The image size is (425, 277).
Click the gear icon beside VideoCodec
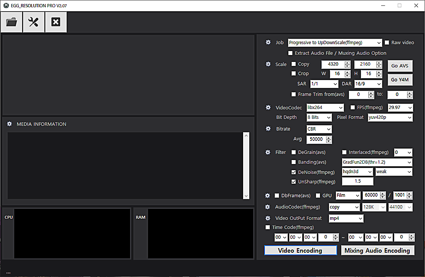pos(268,108)
